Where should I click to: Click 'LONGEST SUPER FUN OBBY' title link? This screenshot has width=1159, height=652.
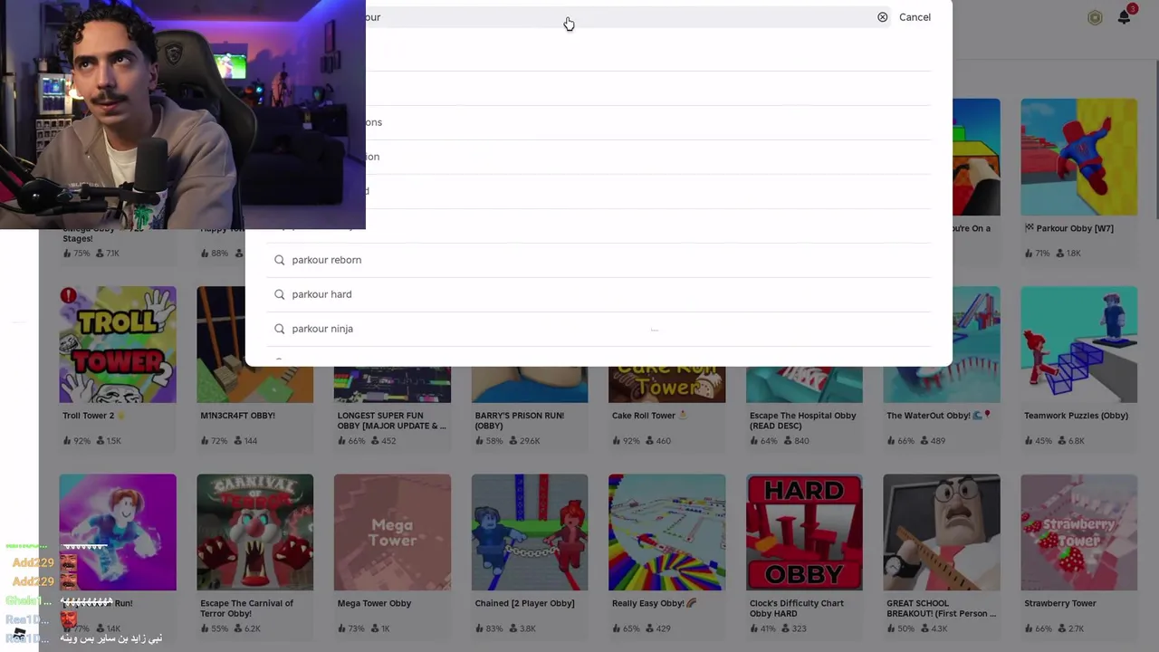[392, 421]
